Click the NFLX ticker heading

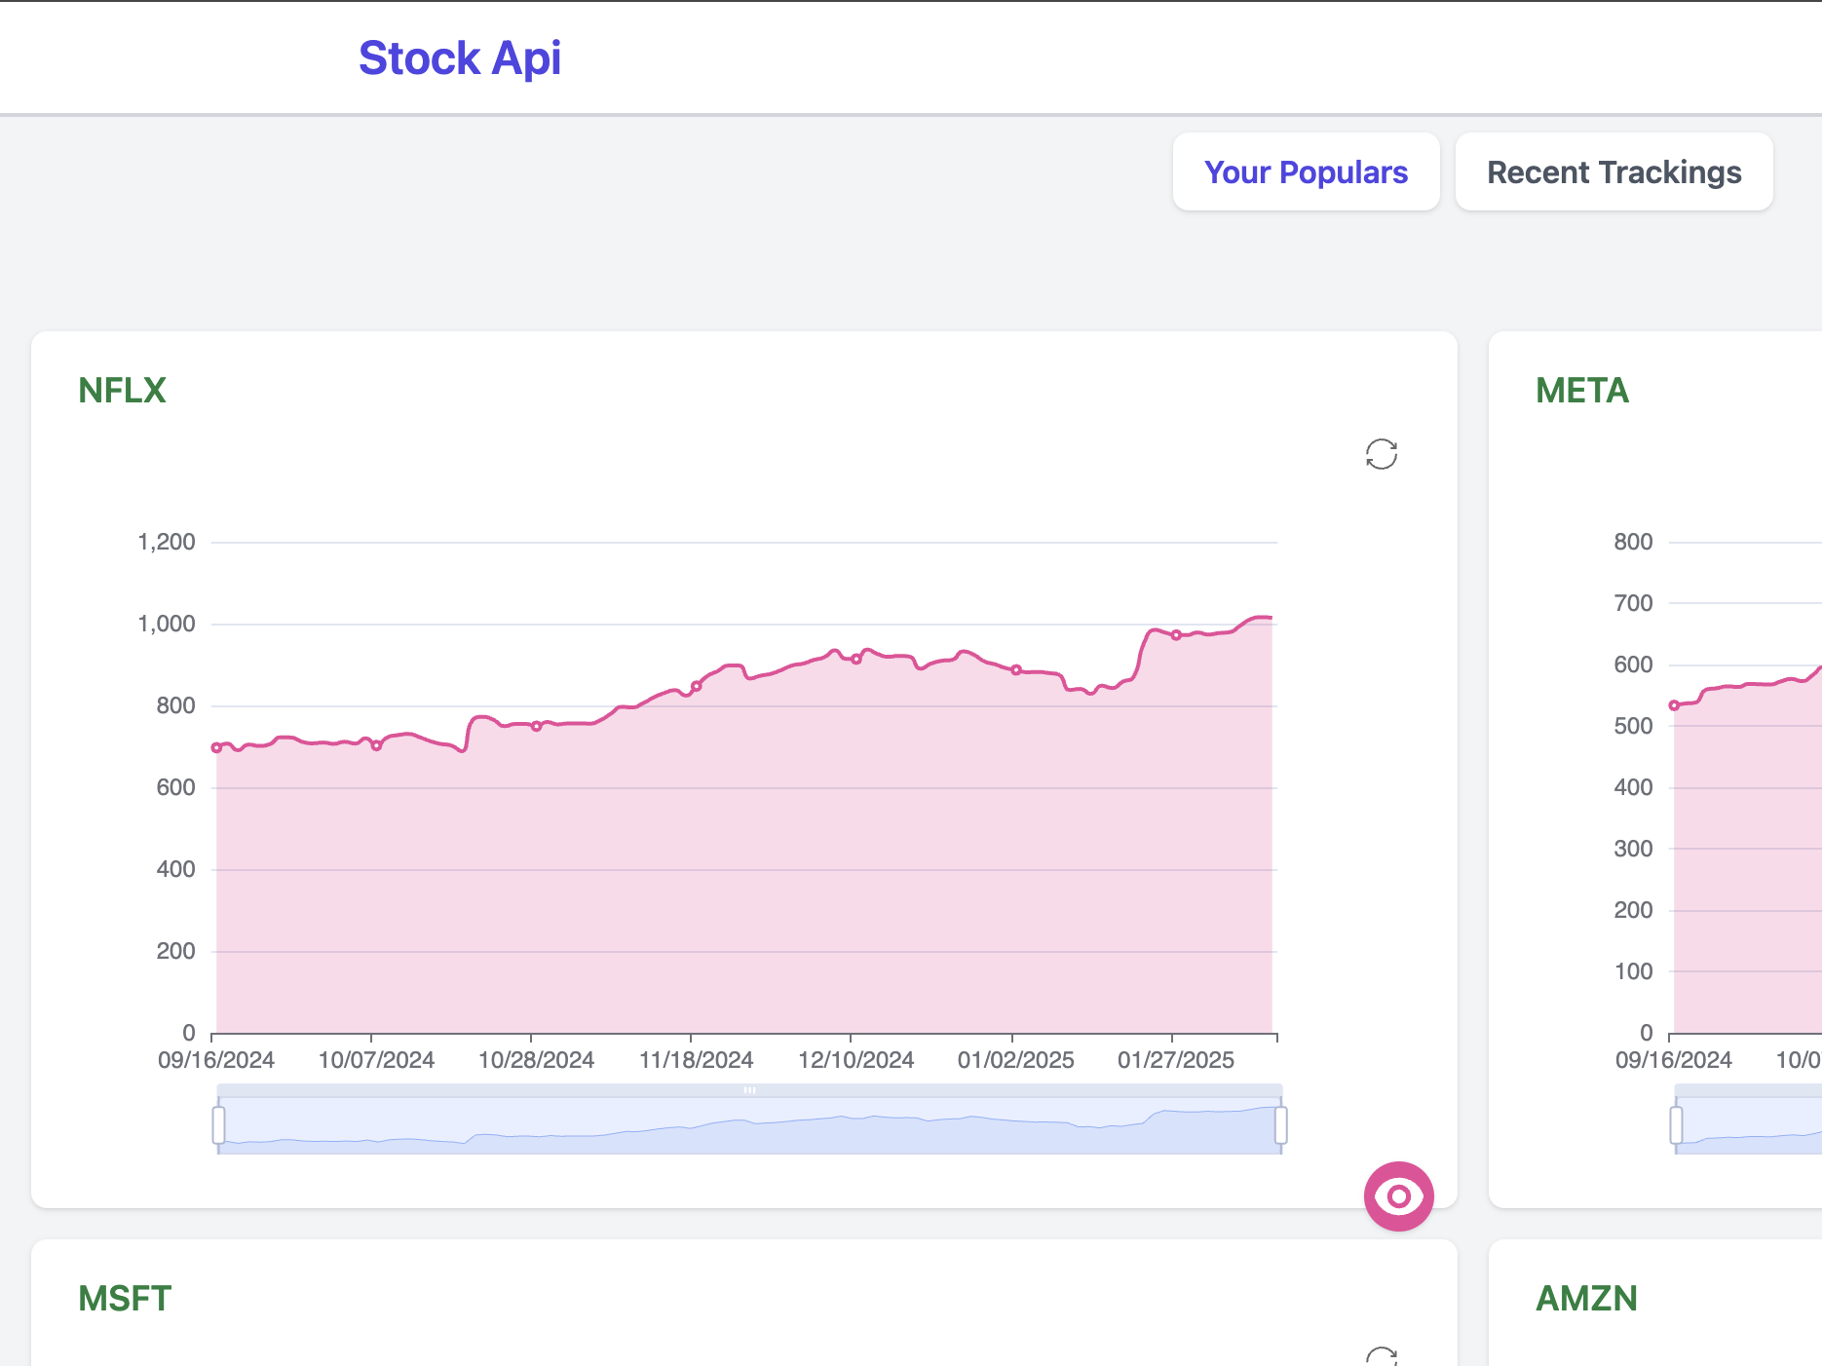pos(122,391)
